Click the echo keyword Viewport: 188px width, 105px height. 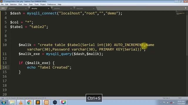(31, 67)
